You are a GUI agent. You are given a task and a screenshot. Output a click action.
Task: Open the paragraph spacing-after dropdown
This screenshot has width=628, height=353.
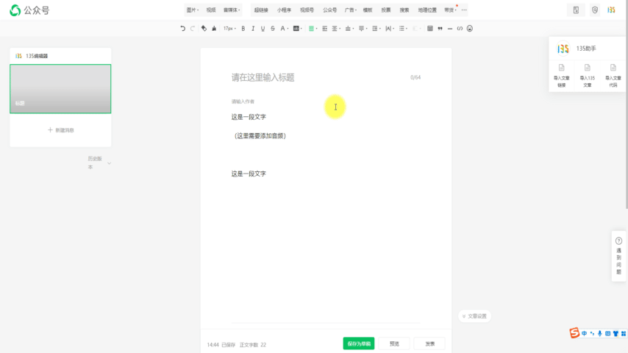coord(361,29)
